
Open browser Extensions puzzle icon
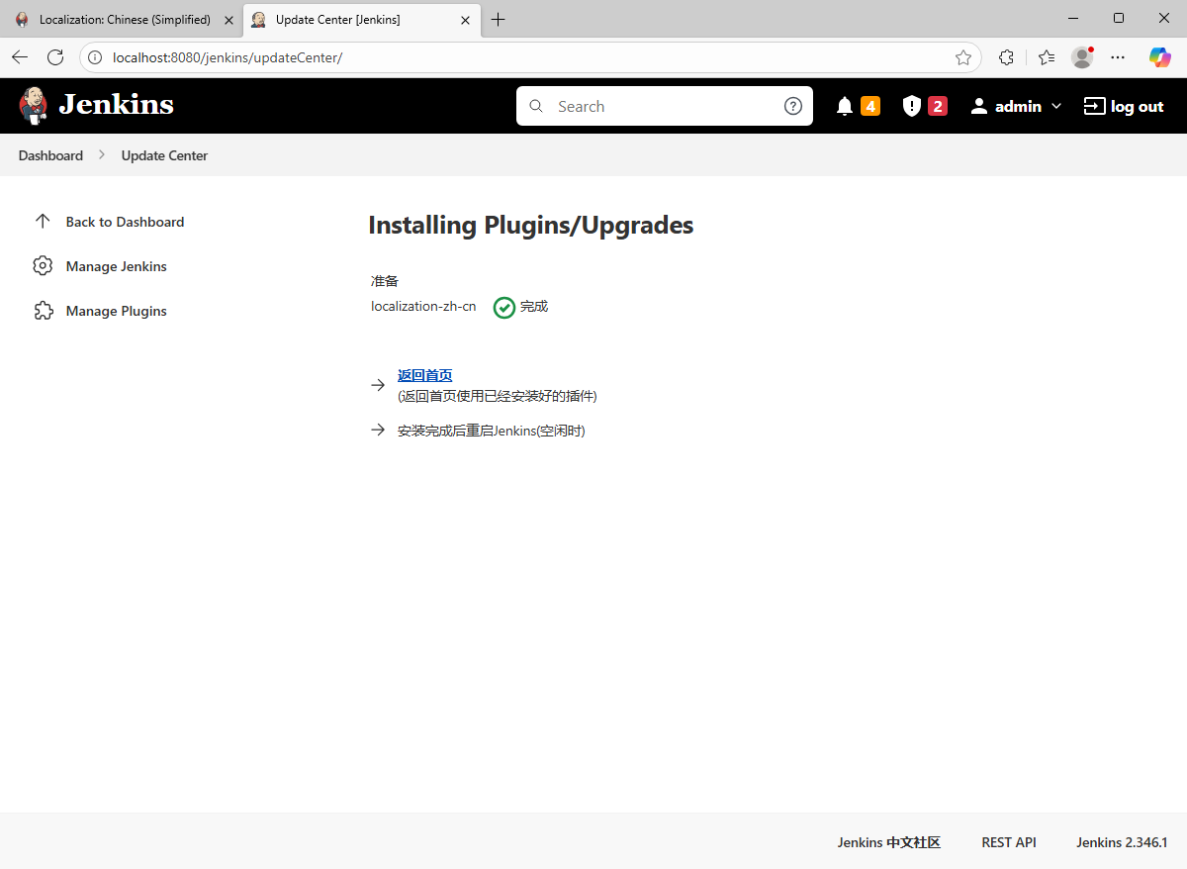pyautogui.click(x=1007, y=57)
